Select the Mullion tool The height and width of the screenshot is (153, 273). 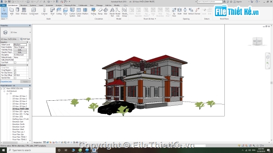(85, 11)
